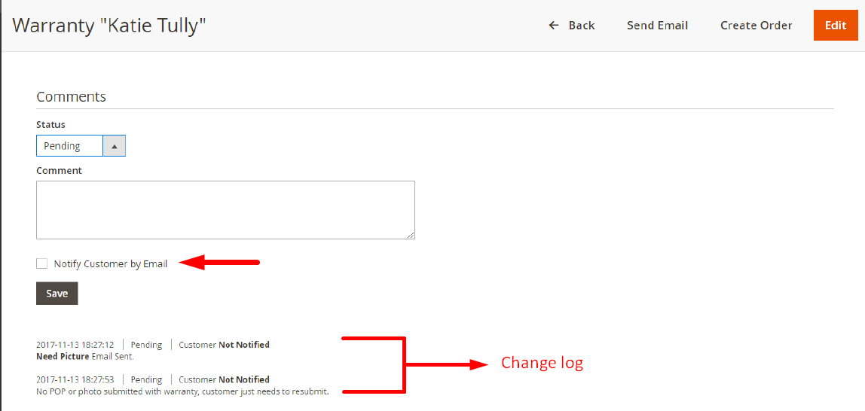Go back using the Back arrow link
865x411 pixels.
click(x=571, y=26)
